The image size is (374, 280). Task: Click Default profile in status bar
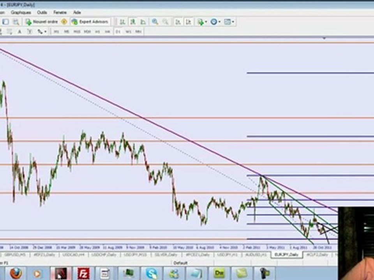180,263
